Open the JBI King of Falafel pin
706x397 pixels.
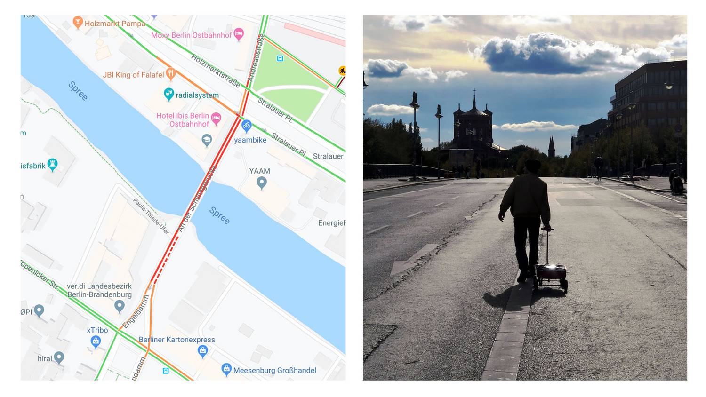coord(171,73)
